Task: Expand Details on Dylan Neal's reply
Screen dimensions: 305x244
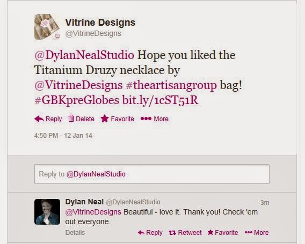Action: click(75, 233)
